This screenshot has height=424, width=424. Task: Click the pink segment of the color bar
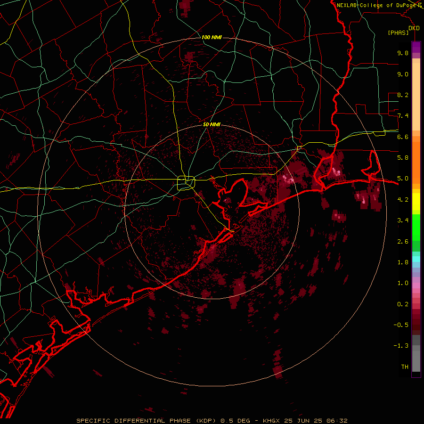click(x=416, y=285)
